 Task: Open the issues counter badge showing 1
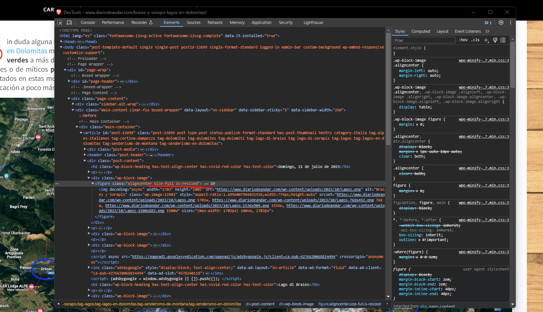pos(488,23)
